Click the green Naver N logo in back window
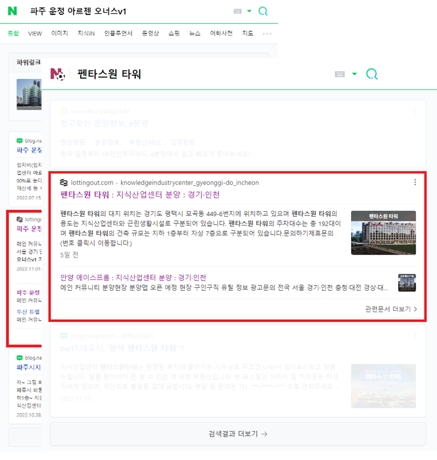The height and width of the screenshot is (460, 437). 12,11
